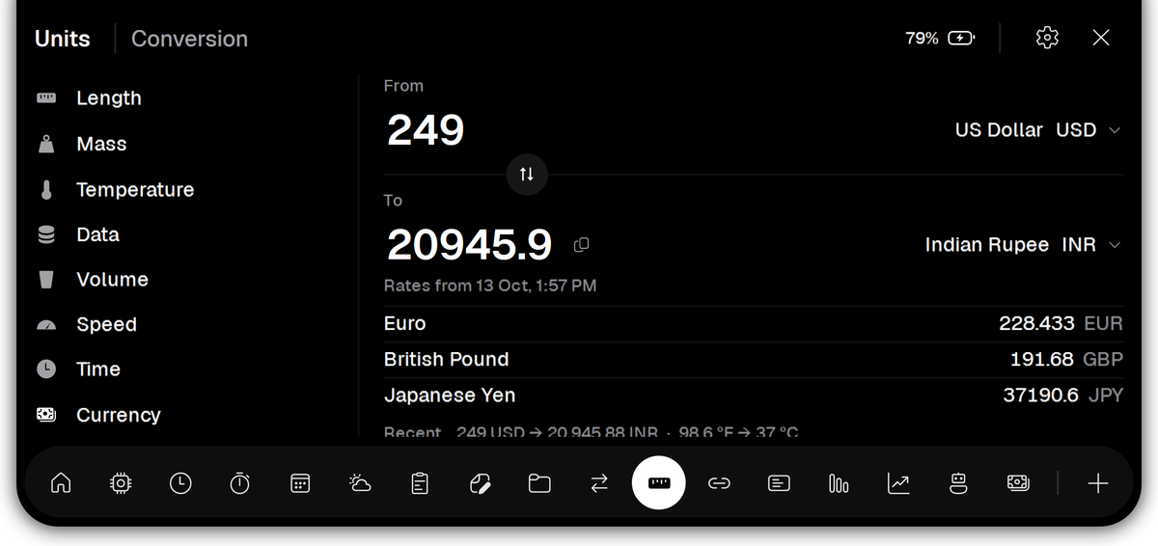Open the chain link icon in dock
This screenshot has height=546, width=1158.
(719, 483)
